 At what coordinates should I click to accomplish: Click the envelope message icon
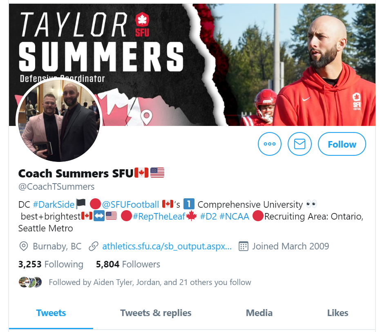tap(300, 144)
